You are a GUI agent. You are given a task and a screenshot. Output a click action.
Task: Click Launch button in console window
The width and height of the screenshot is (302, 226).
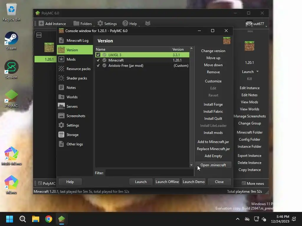(141, 182)
